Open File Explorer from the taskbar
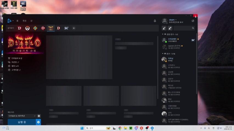 coord(125,128)
